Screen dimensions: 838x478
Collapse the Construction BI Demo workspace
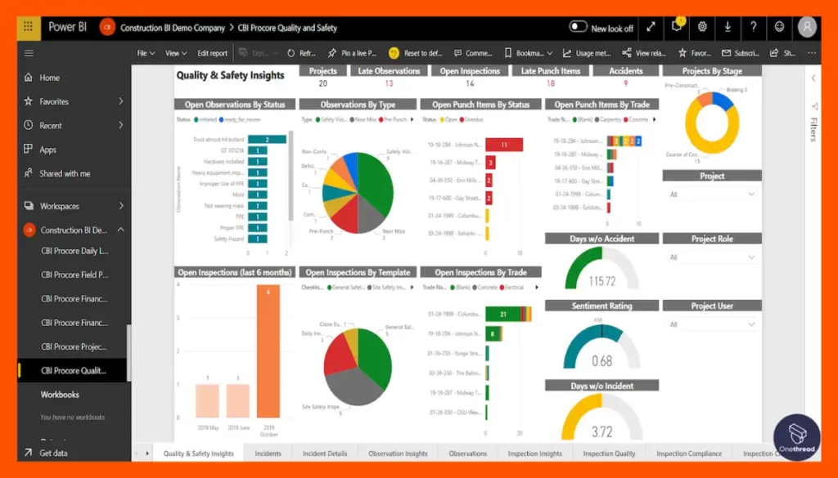pyautogui.click(x=121, y=230)
